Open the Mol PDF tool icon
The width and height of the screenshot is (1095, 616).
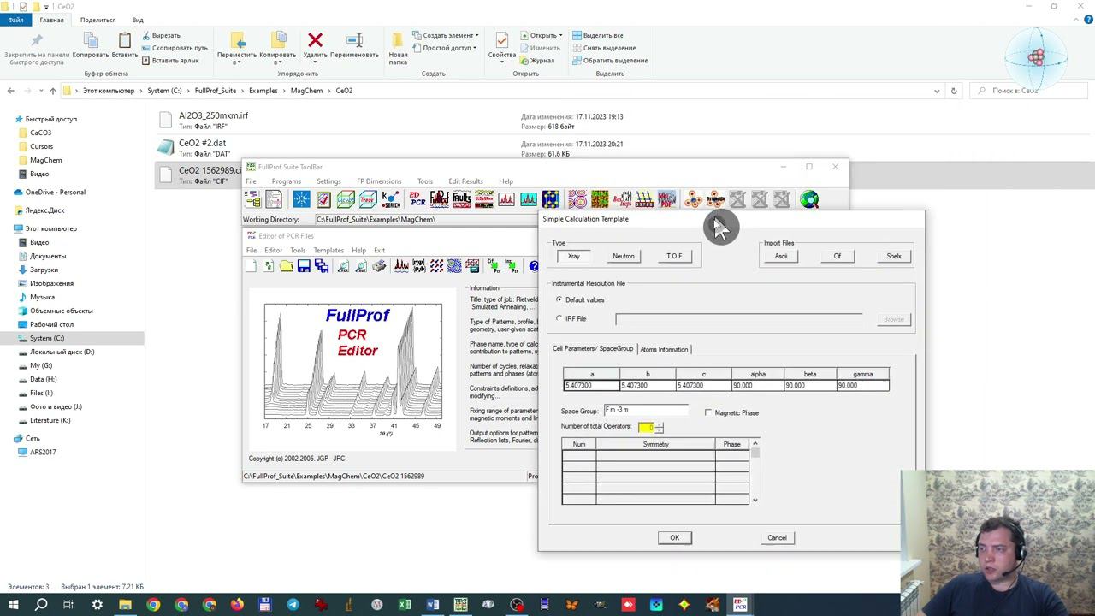click(x=666, y=199)
